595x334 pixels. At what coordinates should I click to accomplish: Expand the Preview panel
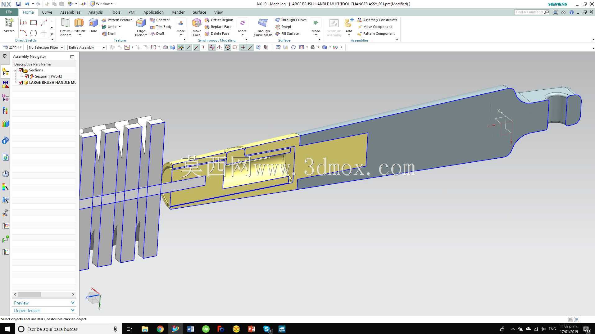coord(44,303)
